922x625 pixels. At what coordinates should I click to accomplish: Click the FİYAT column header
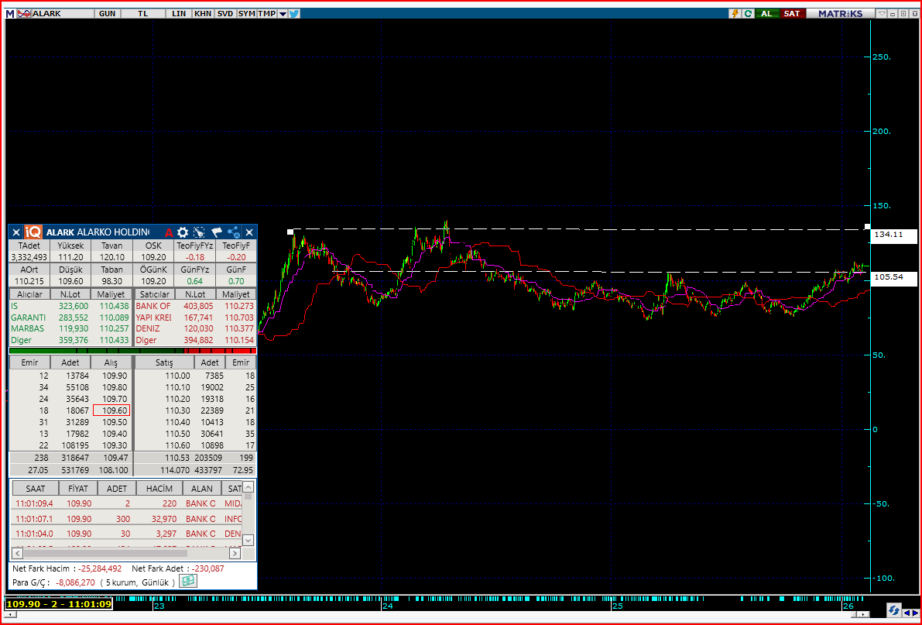click(77, 489)
